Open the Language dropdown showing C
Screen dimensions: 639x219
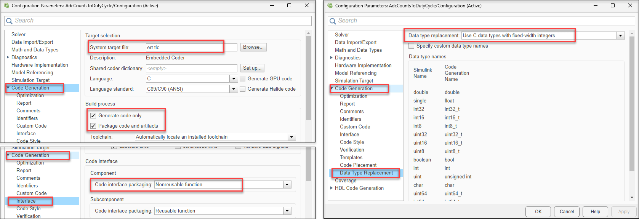(x=234, y=79)
